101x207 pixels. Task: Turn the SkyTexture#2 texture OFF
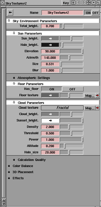pyautogui.click(x=95, y=13)
